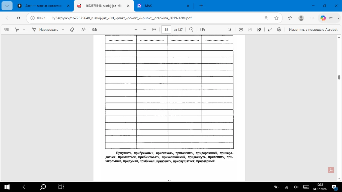Click the zoom out minus button

136,29
